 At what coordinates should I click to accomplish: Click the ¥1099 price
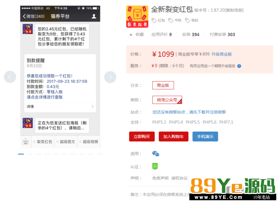click(x=163, y=54)
